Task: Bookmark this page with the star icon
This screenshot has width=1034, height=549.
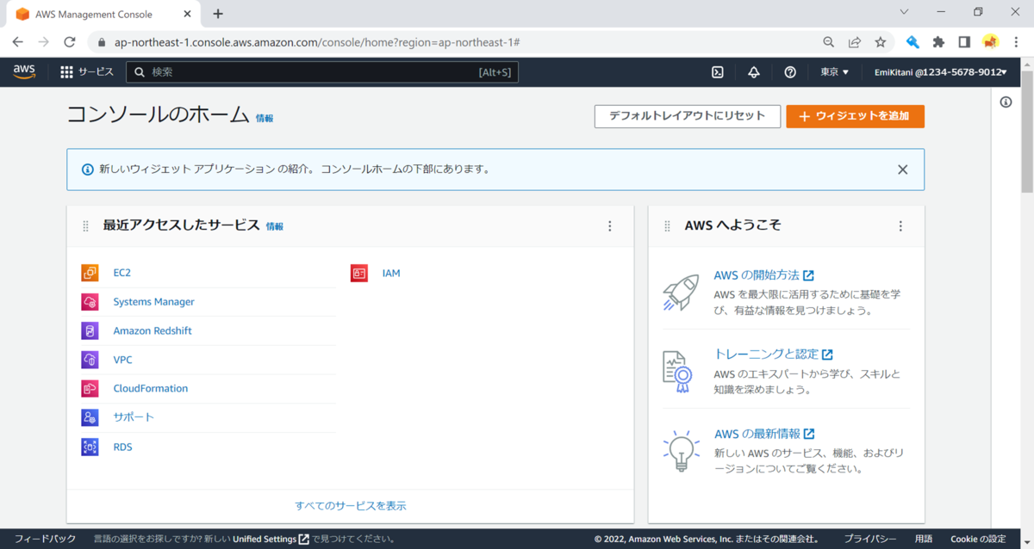Action: (880, 41)
